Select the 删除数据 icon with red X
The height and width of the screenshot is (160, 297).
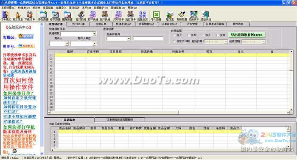(x=67, y=16)
